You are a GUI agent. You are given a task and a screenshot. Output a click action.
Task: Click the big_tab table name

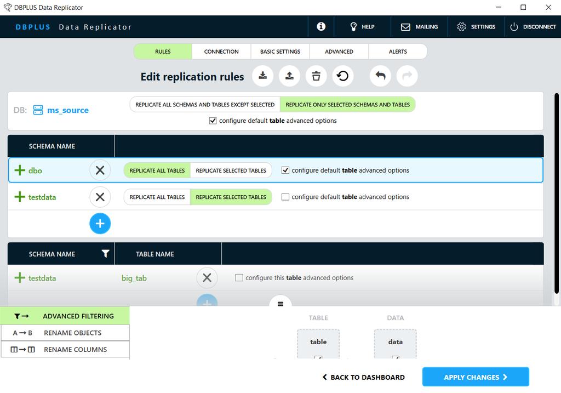pyautogui.click(x=134, y=278)
